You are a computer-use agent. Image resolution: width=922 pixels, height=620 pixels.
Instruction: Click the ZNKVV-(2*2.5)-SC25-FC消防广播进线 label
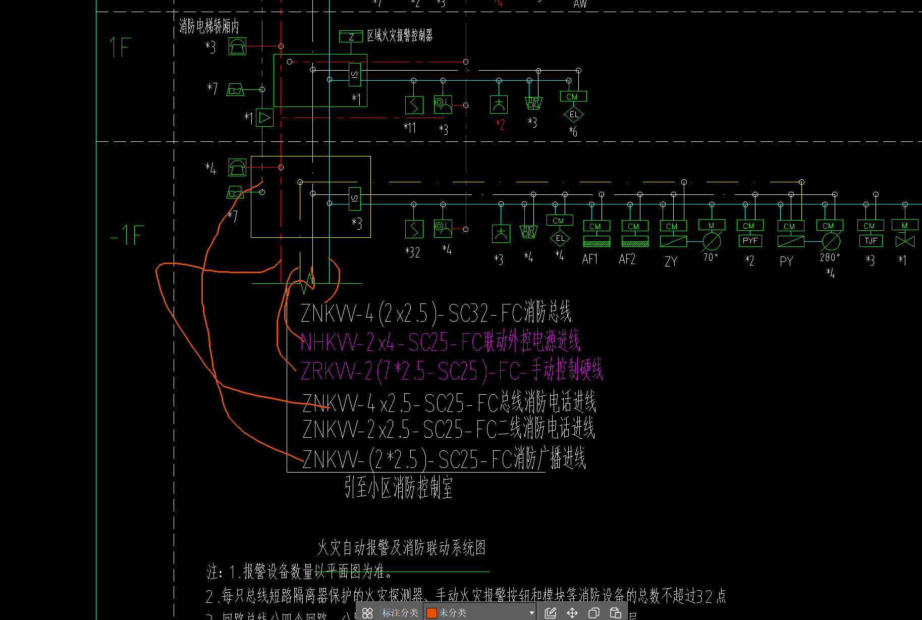tap(444, 458)
